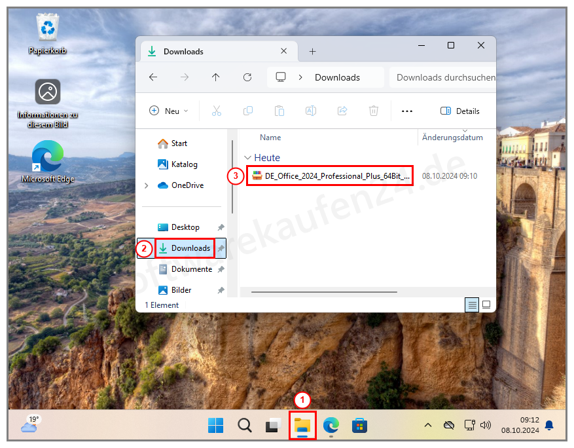Open the See more ellipsis menu
The width and height of the screenshot is (574, 448).
point(407,111)
